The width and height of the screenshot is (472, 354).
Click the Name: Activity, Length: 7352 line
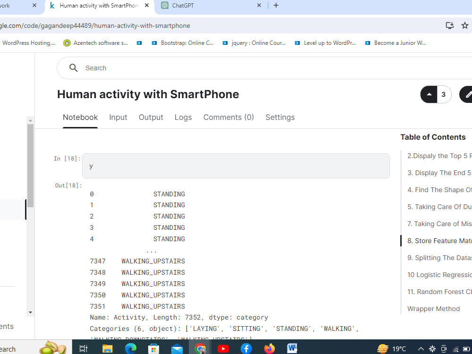[179, 317]
